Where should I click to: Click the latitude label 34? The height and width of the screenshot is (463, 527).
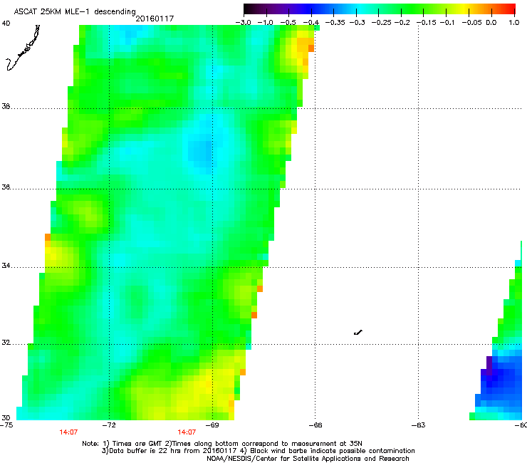[6, 266]
